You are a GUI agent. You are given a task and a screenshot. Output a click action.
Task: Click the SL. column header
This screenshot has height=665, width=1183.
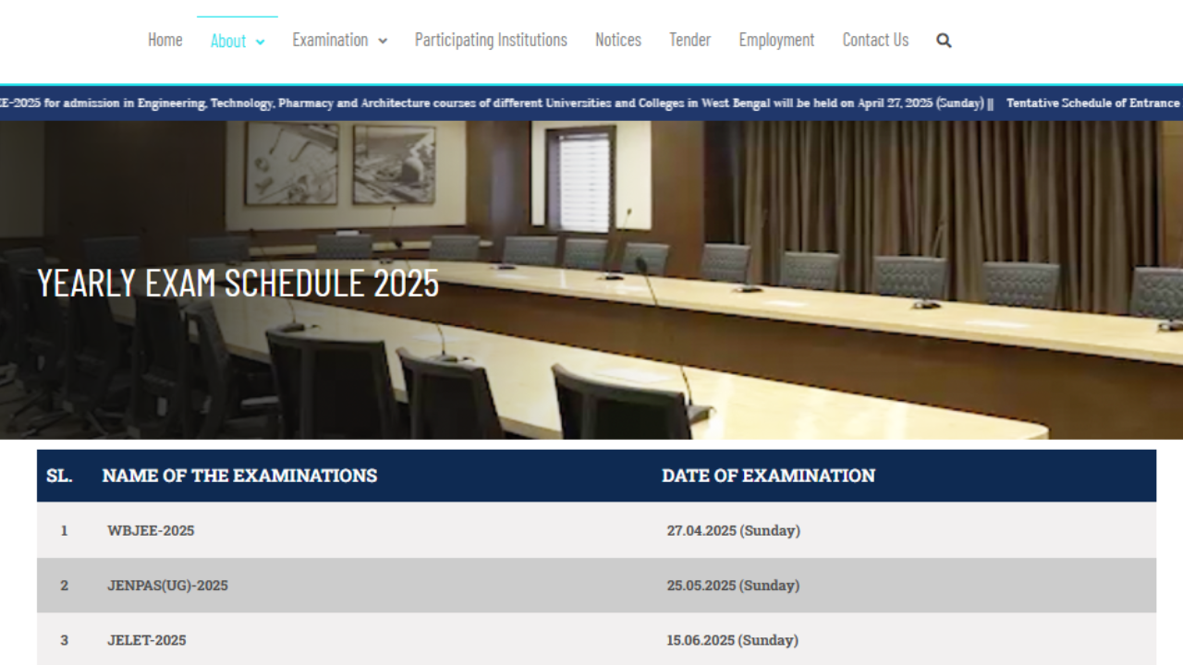(x=59, y=476)
